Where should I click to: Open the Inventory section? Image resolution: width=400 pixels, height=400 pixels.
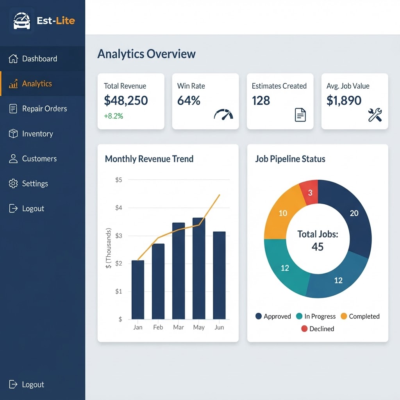[43, 134]
